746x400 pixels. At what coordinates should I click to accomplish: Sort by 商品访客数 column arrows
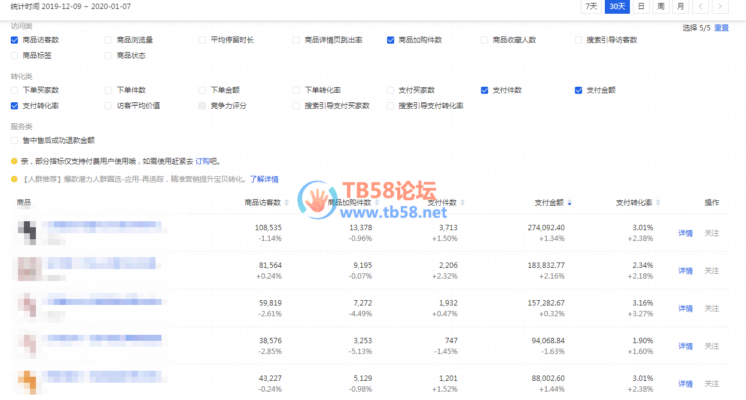tap(287, 203)
